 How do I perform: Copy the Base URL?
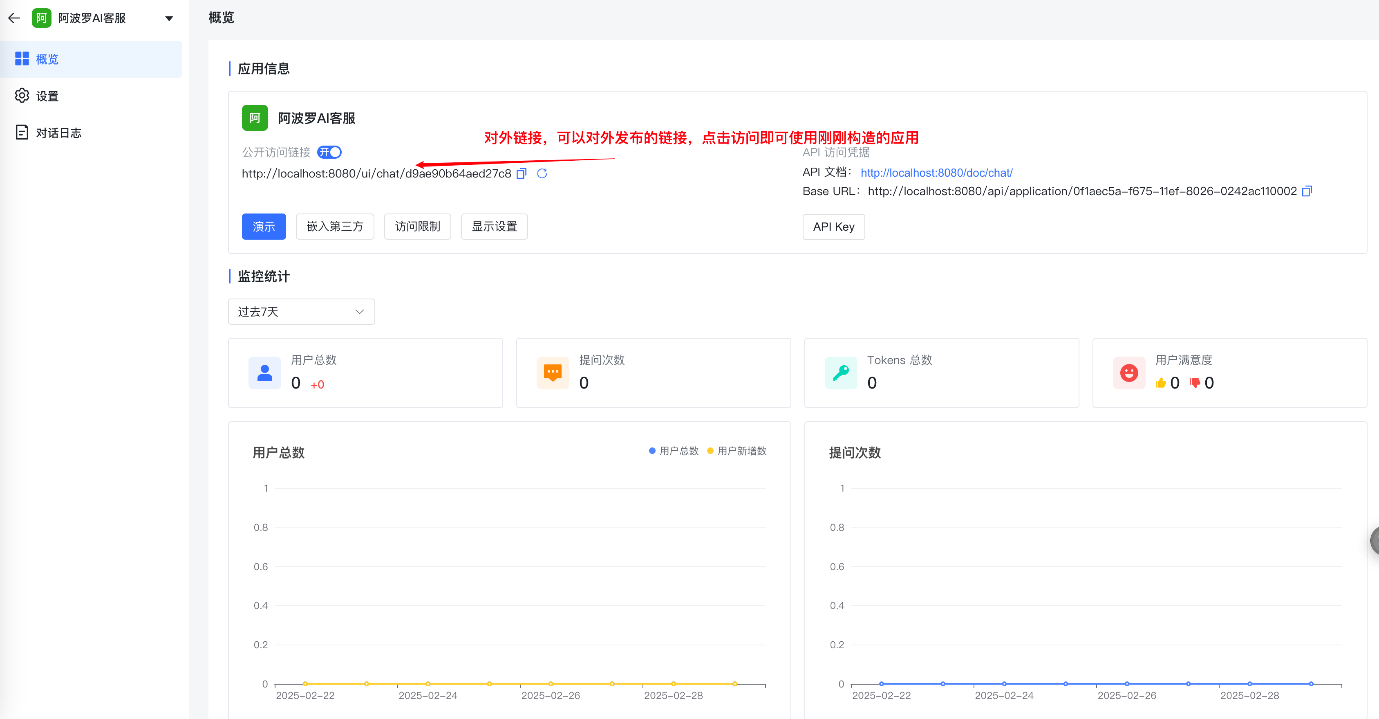click(x=1306, y=191)
